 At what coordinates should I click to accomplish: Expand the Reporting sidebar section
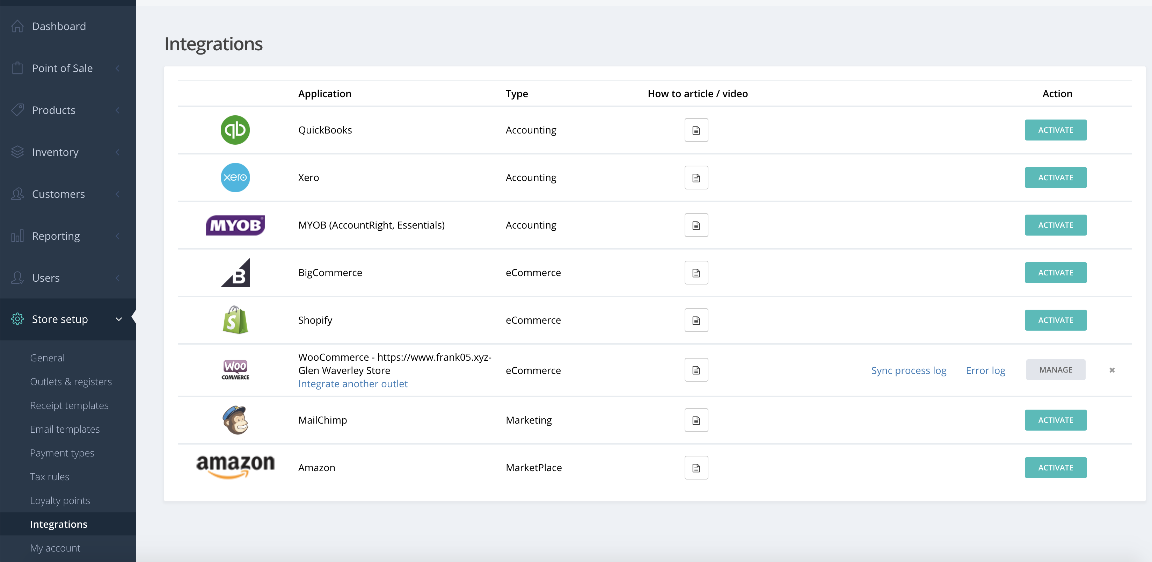click(x=56, y=236)
